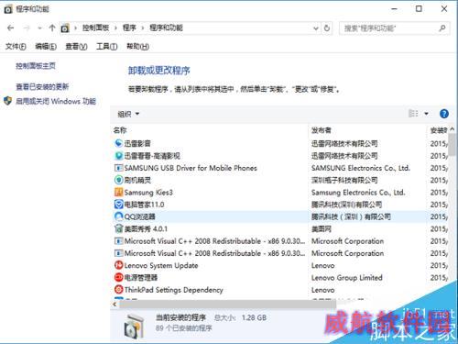Select the 迅雷影音 icon
Screen dimensions: 458x344
pos(118,143)
